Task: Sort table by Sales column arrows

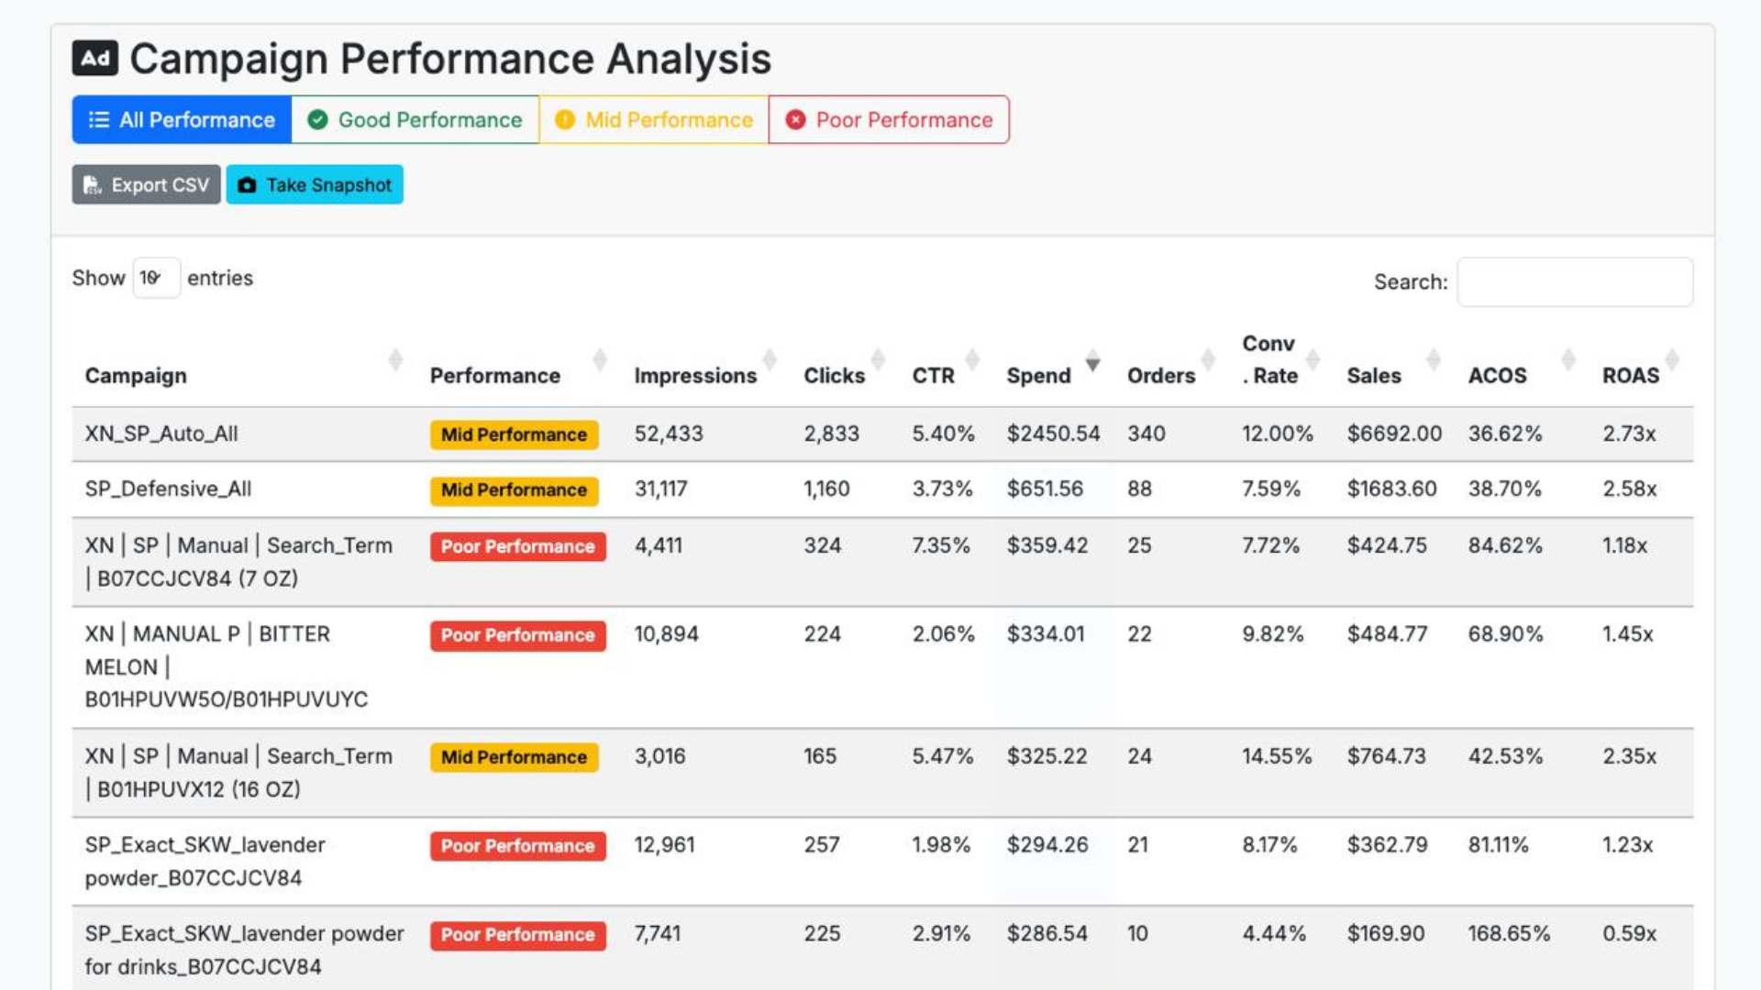Action: [x=1434, y=359]
